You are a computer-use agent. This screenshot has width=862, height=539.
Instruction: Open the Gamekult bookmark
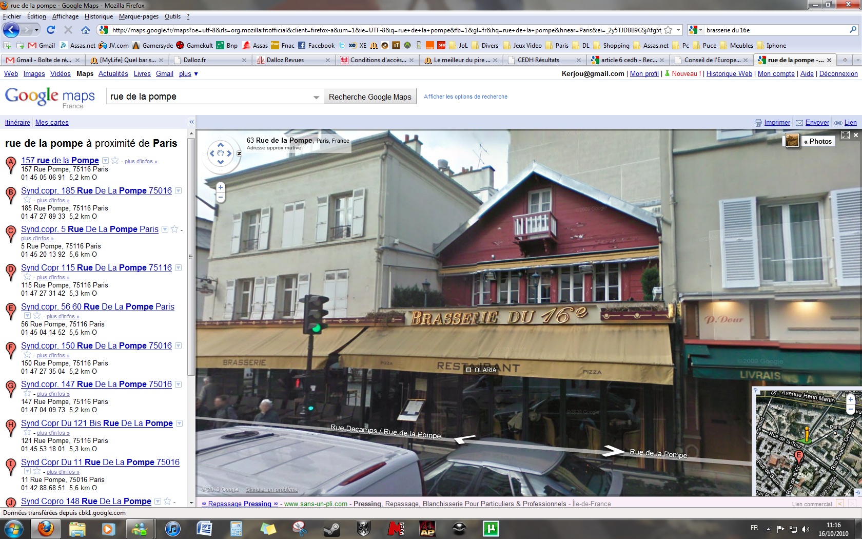click(194, 45)
